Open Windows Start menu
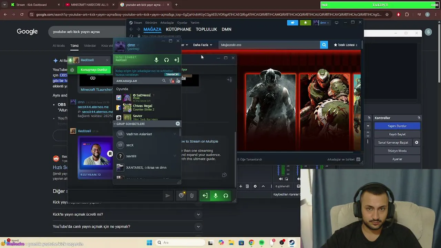Viewport: 441px width, 248px height. click(149, 242)
